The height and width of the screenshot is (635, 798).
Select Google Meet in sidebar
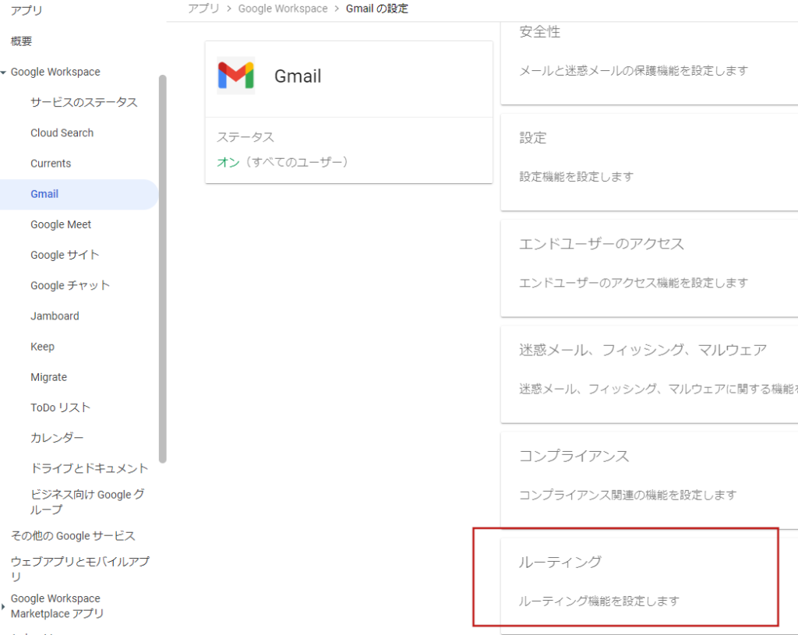(61, 224)
